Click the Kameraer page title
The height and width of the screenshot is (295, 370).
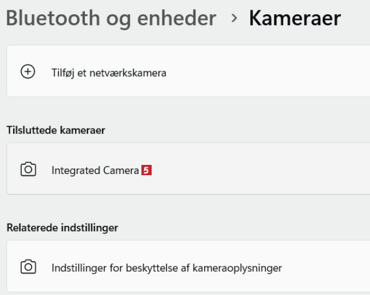tap(295, 18)
